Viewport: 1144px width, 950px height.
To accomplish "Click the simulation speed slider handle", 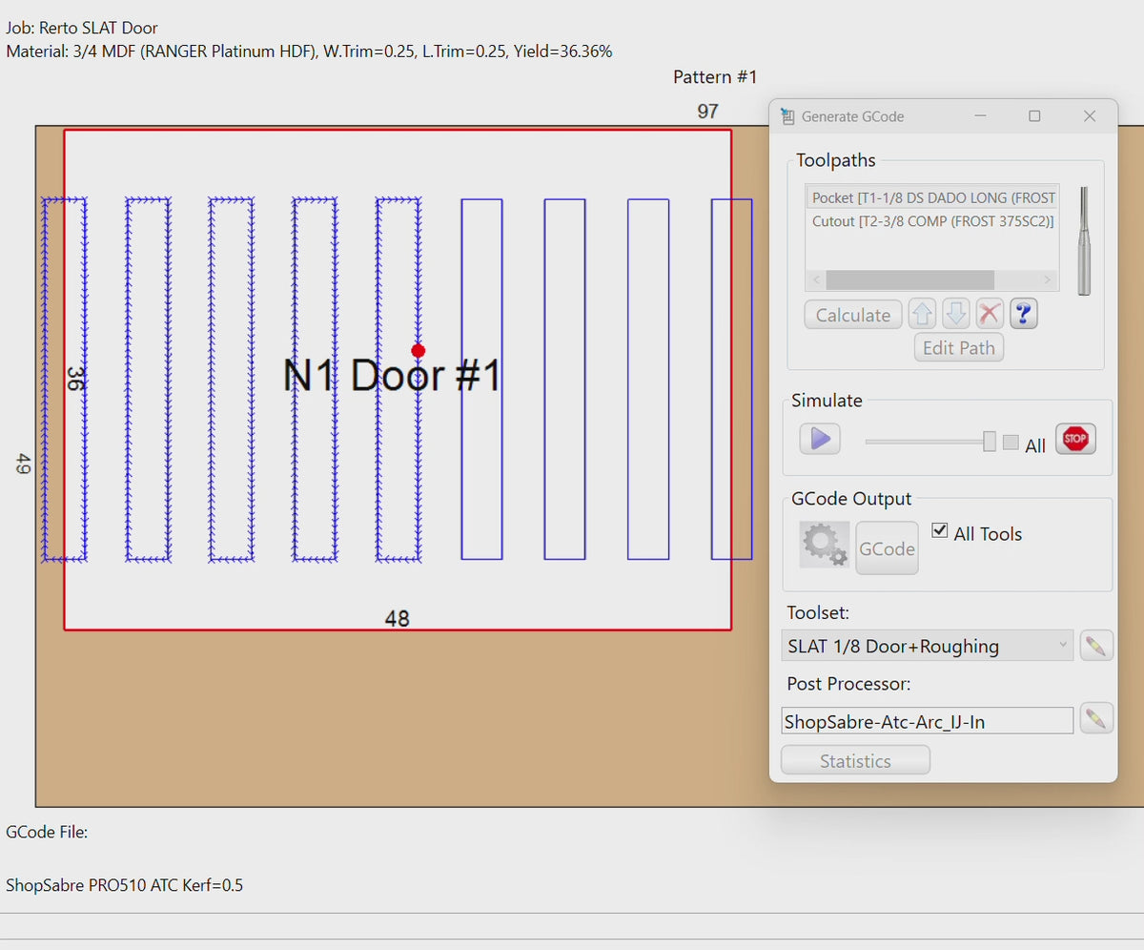I will coord(990,441).
